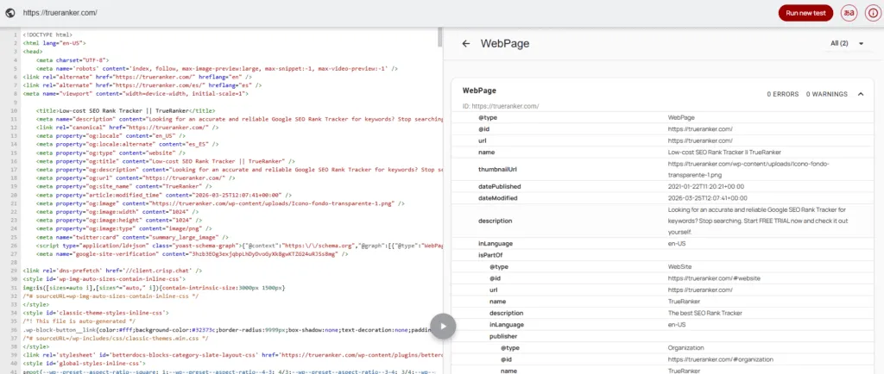Run a new test
884x374 pixels.
tap(805, 13)
